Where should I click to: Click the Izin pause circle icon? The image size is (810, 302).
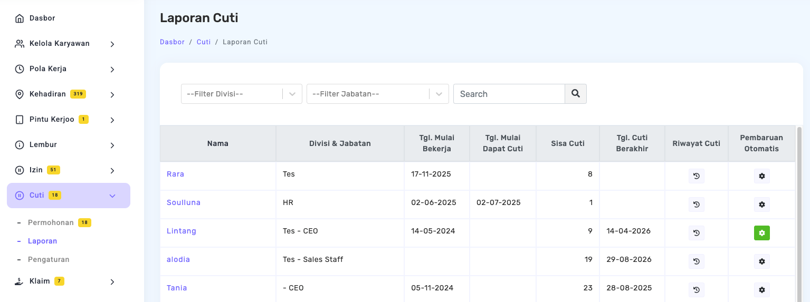coord(20,170)
